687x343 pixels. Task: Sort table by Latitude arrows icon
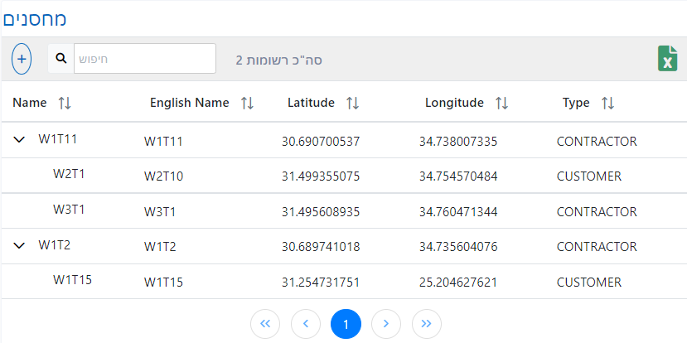pos(352,104)
